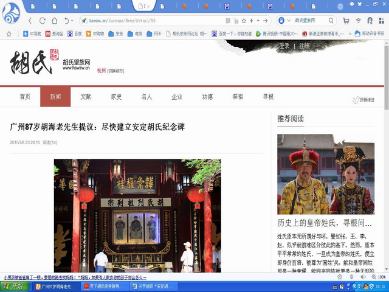Image resolution: width=389 pixels, height=292 pixels.
Task: Click the 注册 register link
Action: click(304, 46)
